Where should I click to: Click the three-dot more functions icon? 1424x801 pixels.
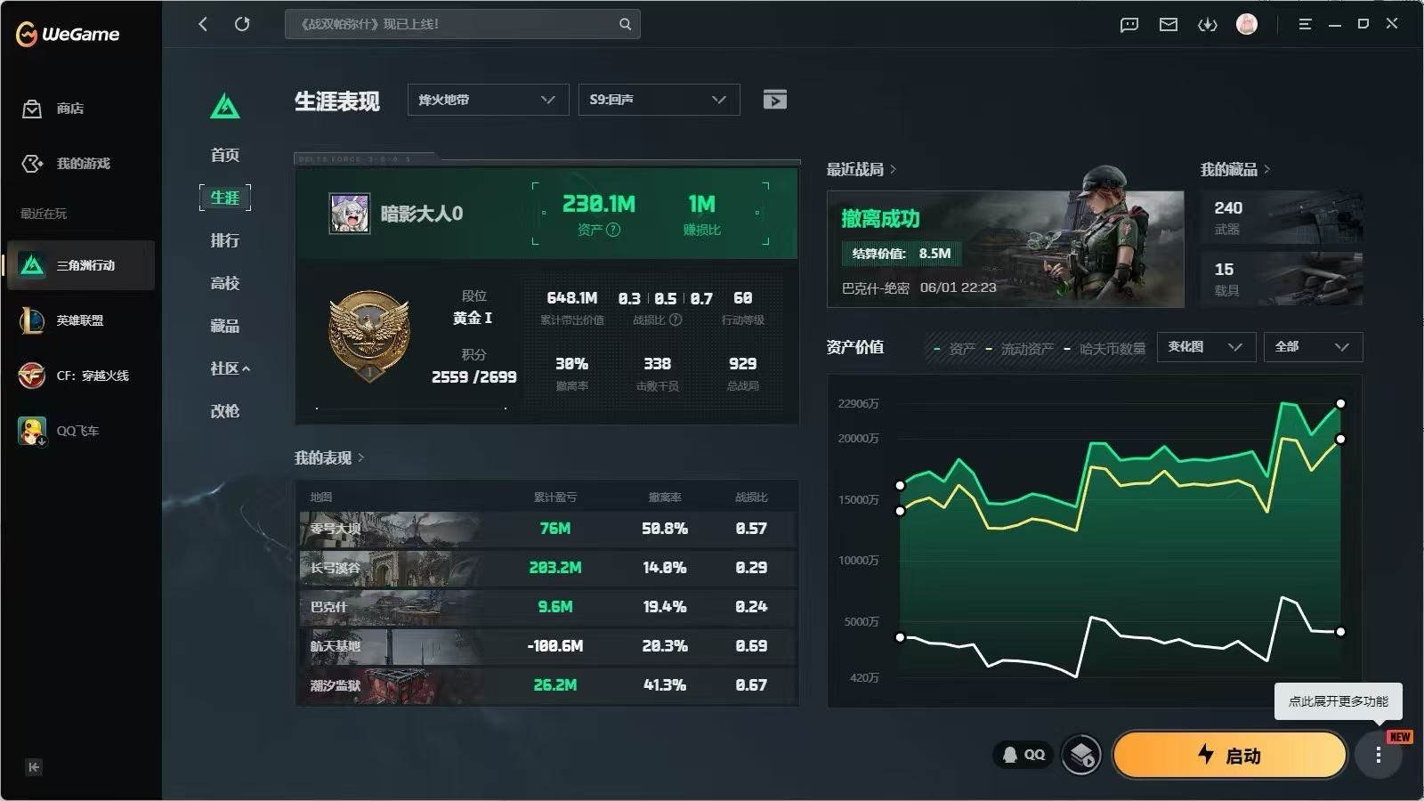(1378, 755)
